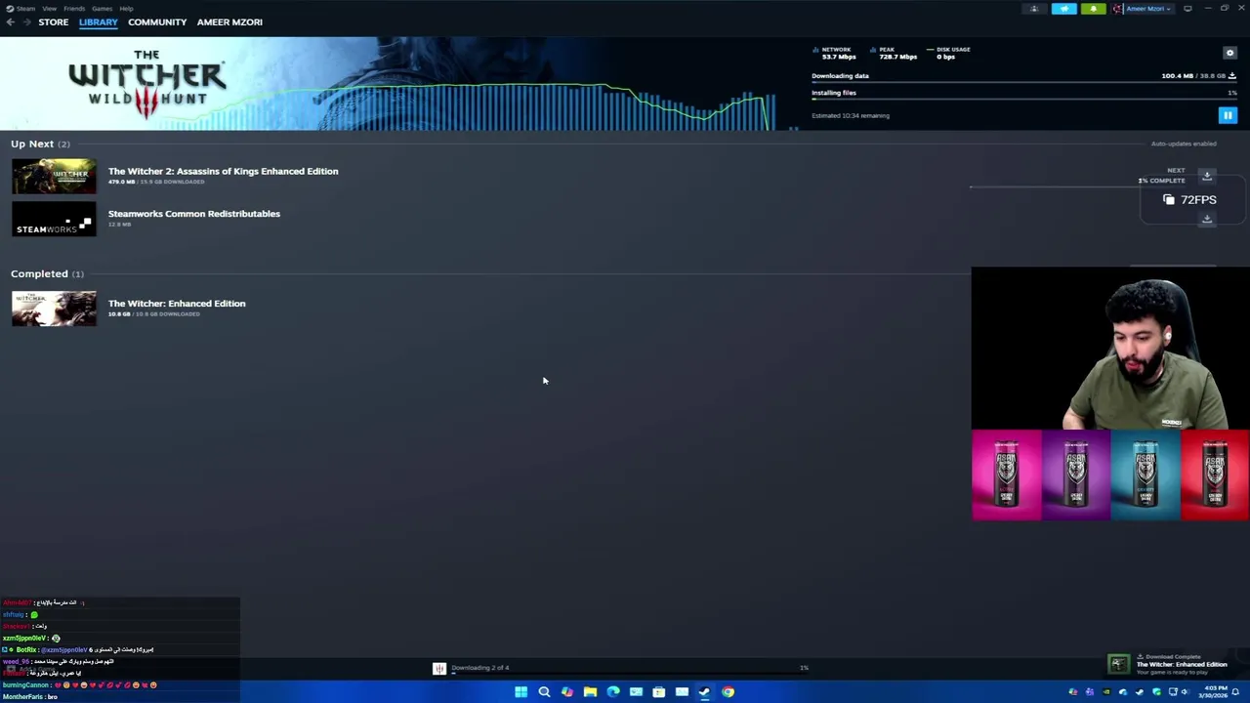The width and height of the screenshot is (1250, 703).
Task: Open The Witcher 2 queue entry
Action: 223,171
